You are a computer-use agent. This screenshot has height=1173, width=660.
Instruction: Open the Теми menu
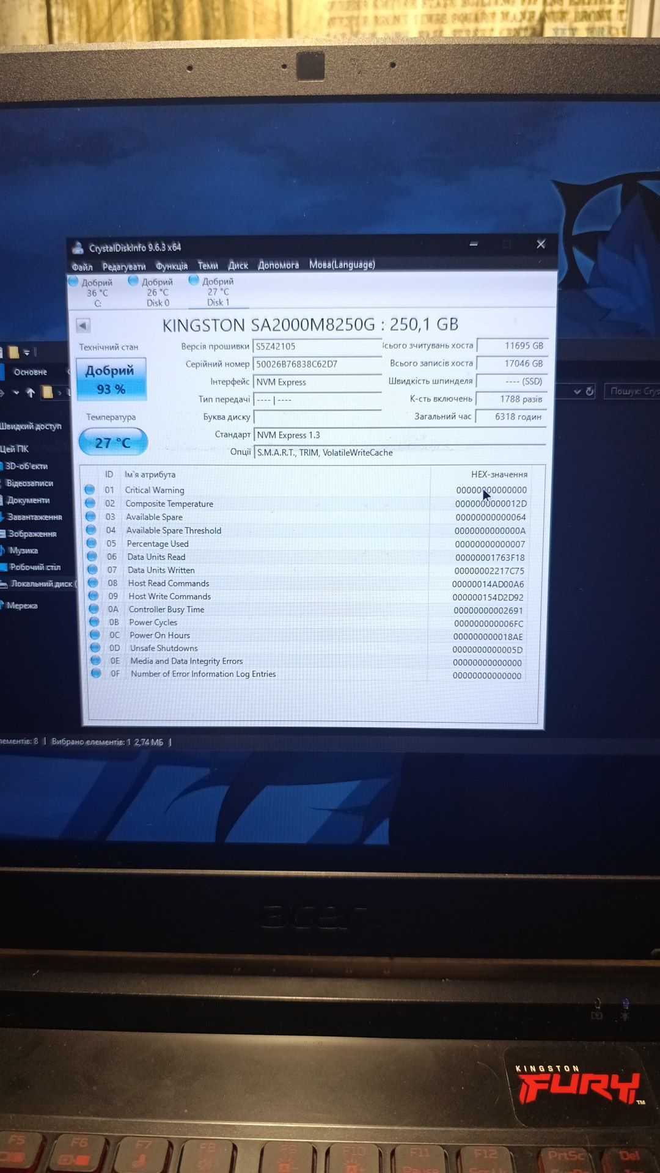208,265
